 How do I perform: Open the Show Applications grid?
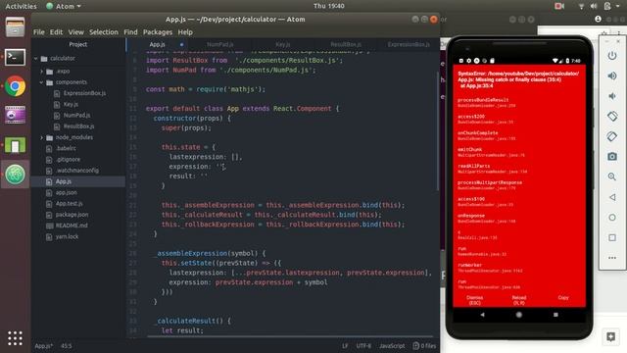(16, 338)
